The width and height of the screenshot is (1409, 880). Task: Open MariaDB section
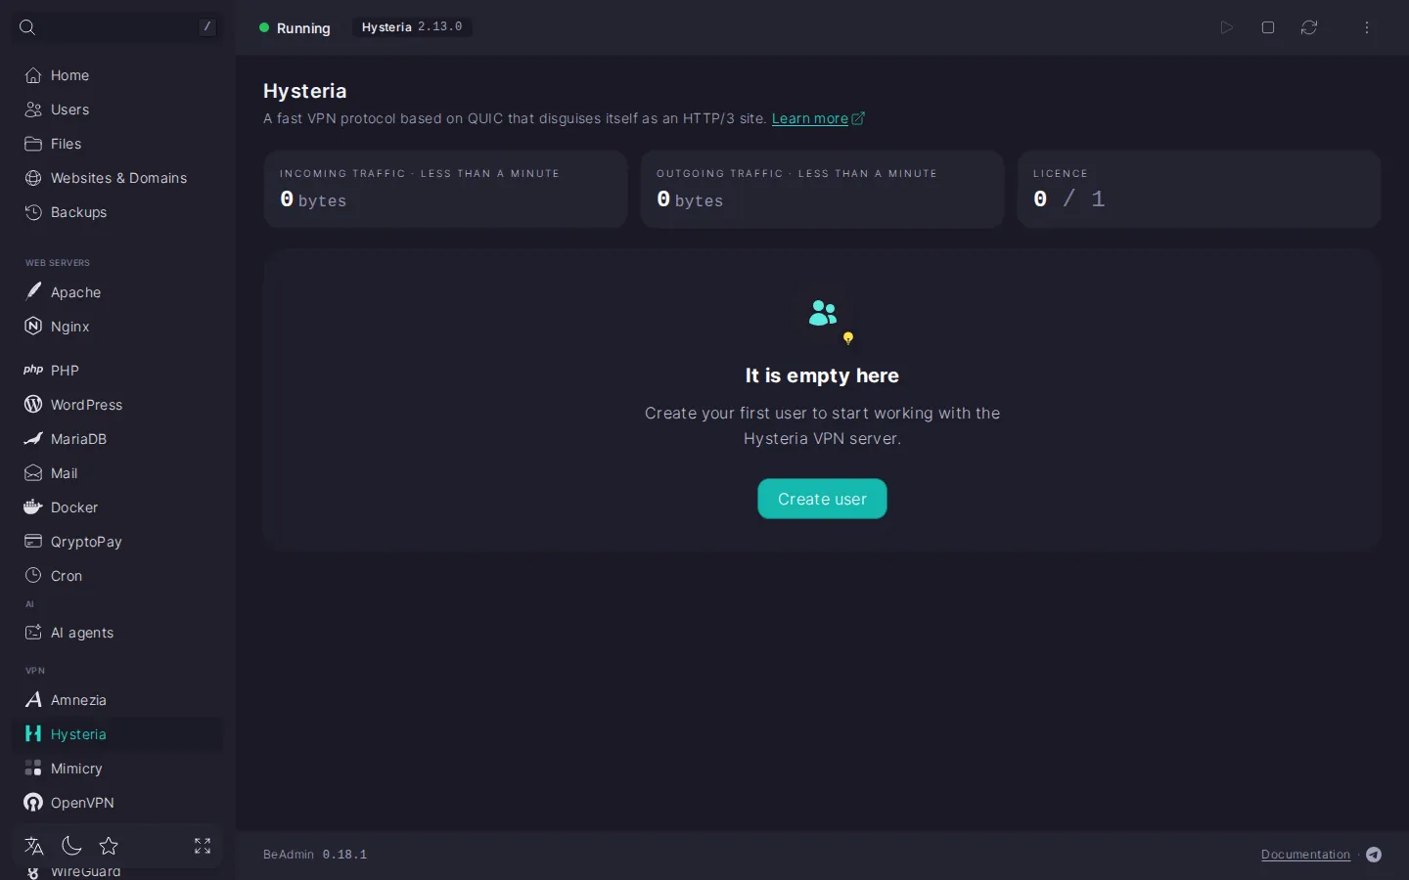tap(116, 439)
